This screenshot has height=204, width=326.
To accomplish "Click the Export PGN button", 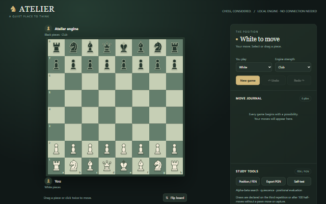I will 274,182.
